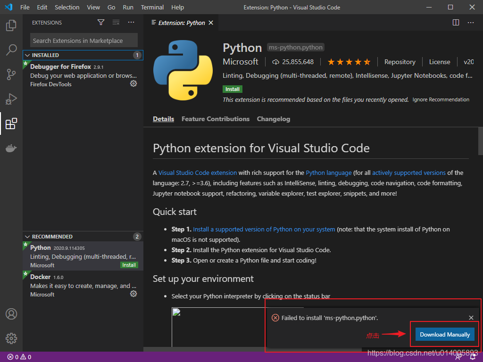Screen dimensions: 483x362
Task: Switch to the Changelog tab
Action: (274, 119)
